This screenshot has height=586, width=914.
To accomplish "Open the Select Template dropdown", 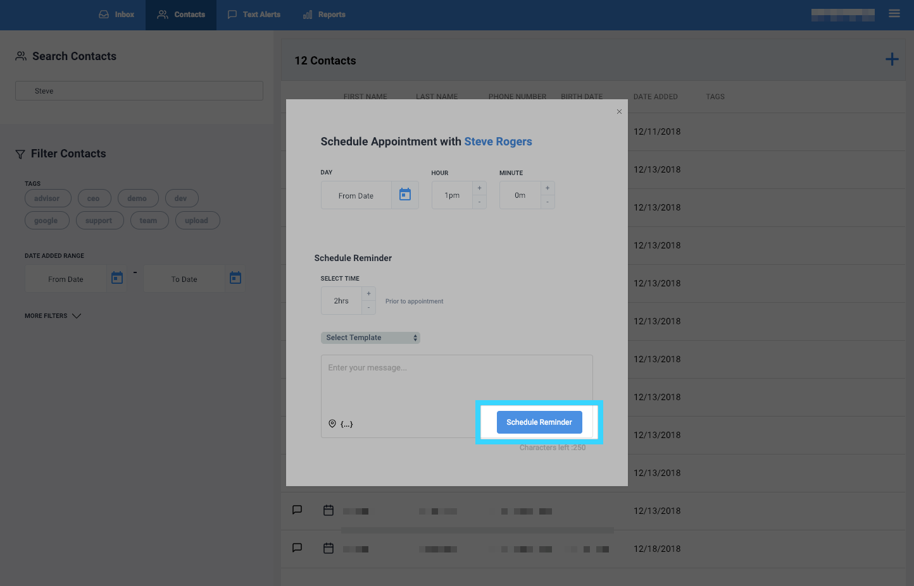I will tap(370, 338).
